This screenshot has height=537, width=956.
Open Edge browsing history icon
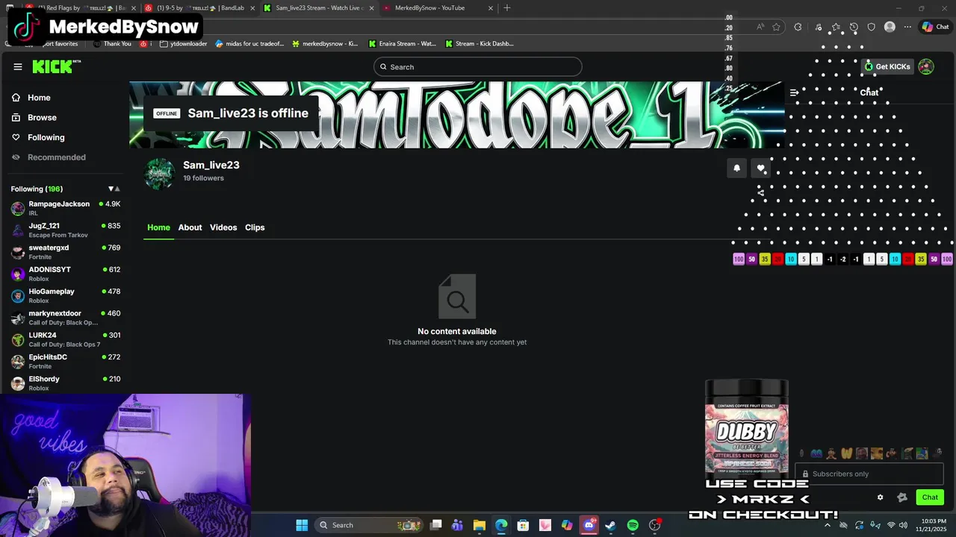(854, 27)
